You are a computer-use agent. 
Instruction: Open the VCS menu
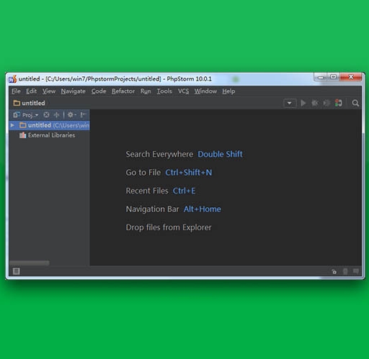pos(183,91)
